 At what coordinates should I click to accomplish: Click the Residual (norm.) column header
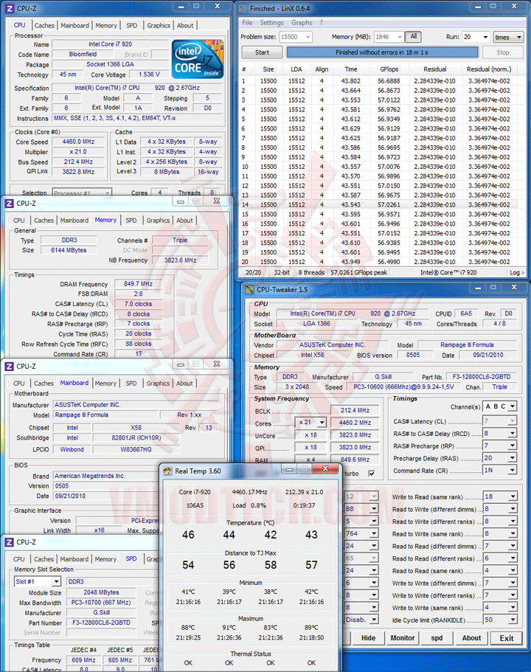(x=489, y=69)
